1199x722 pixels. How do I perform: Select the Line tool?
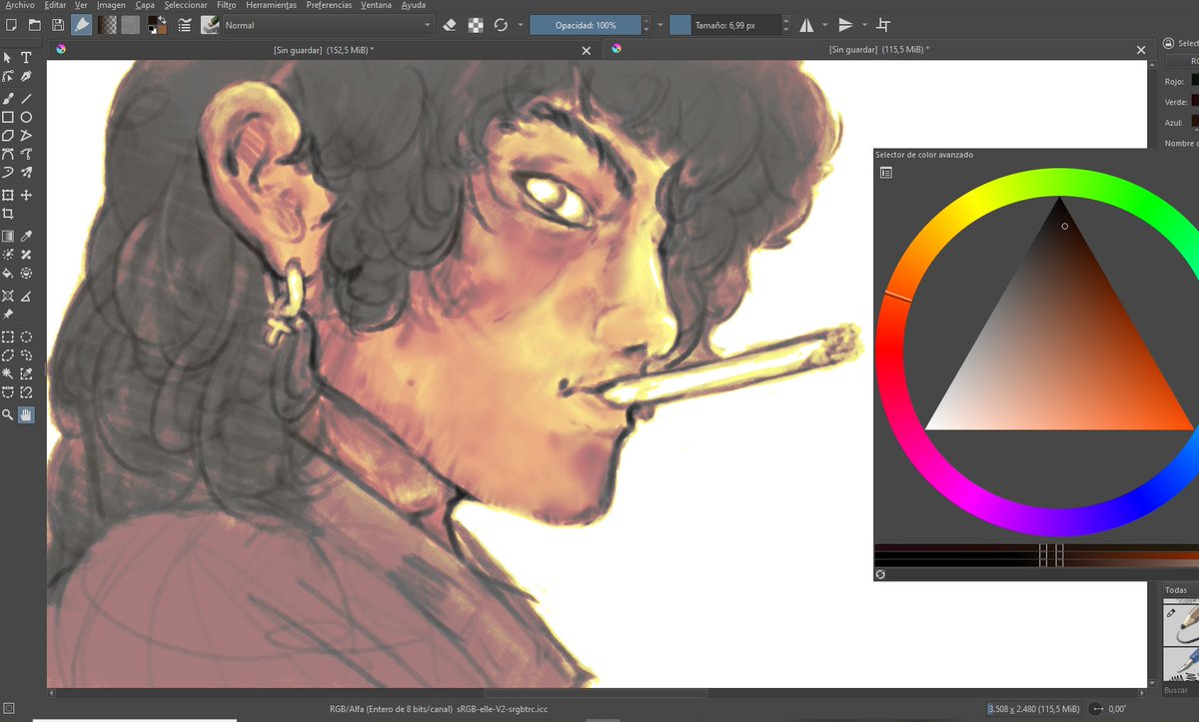27,99
